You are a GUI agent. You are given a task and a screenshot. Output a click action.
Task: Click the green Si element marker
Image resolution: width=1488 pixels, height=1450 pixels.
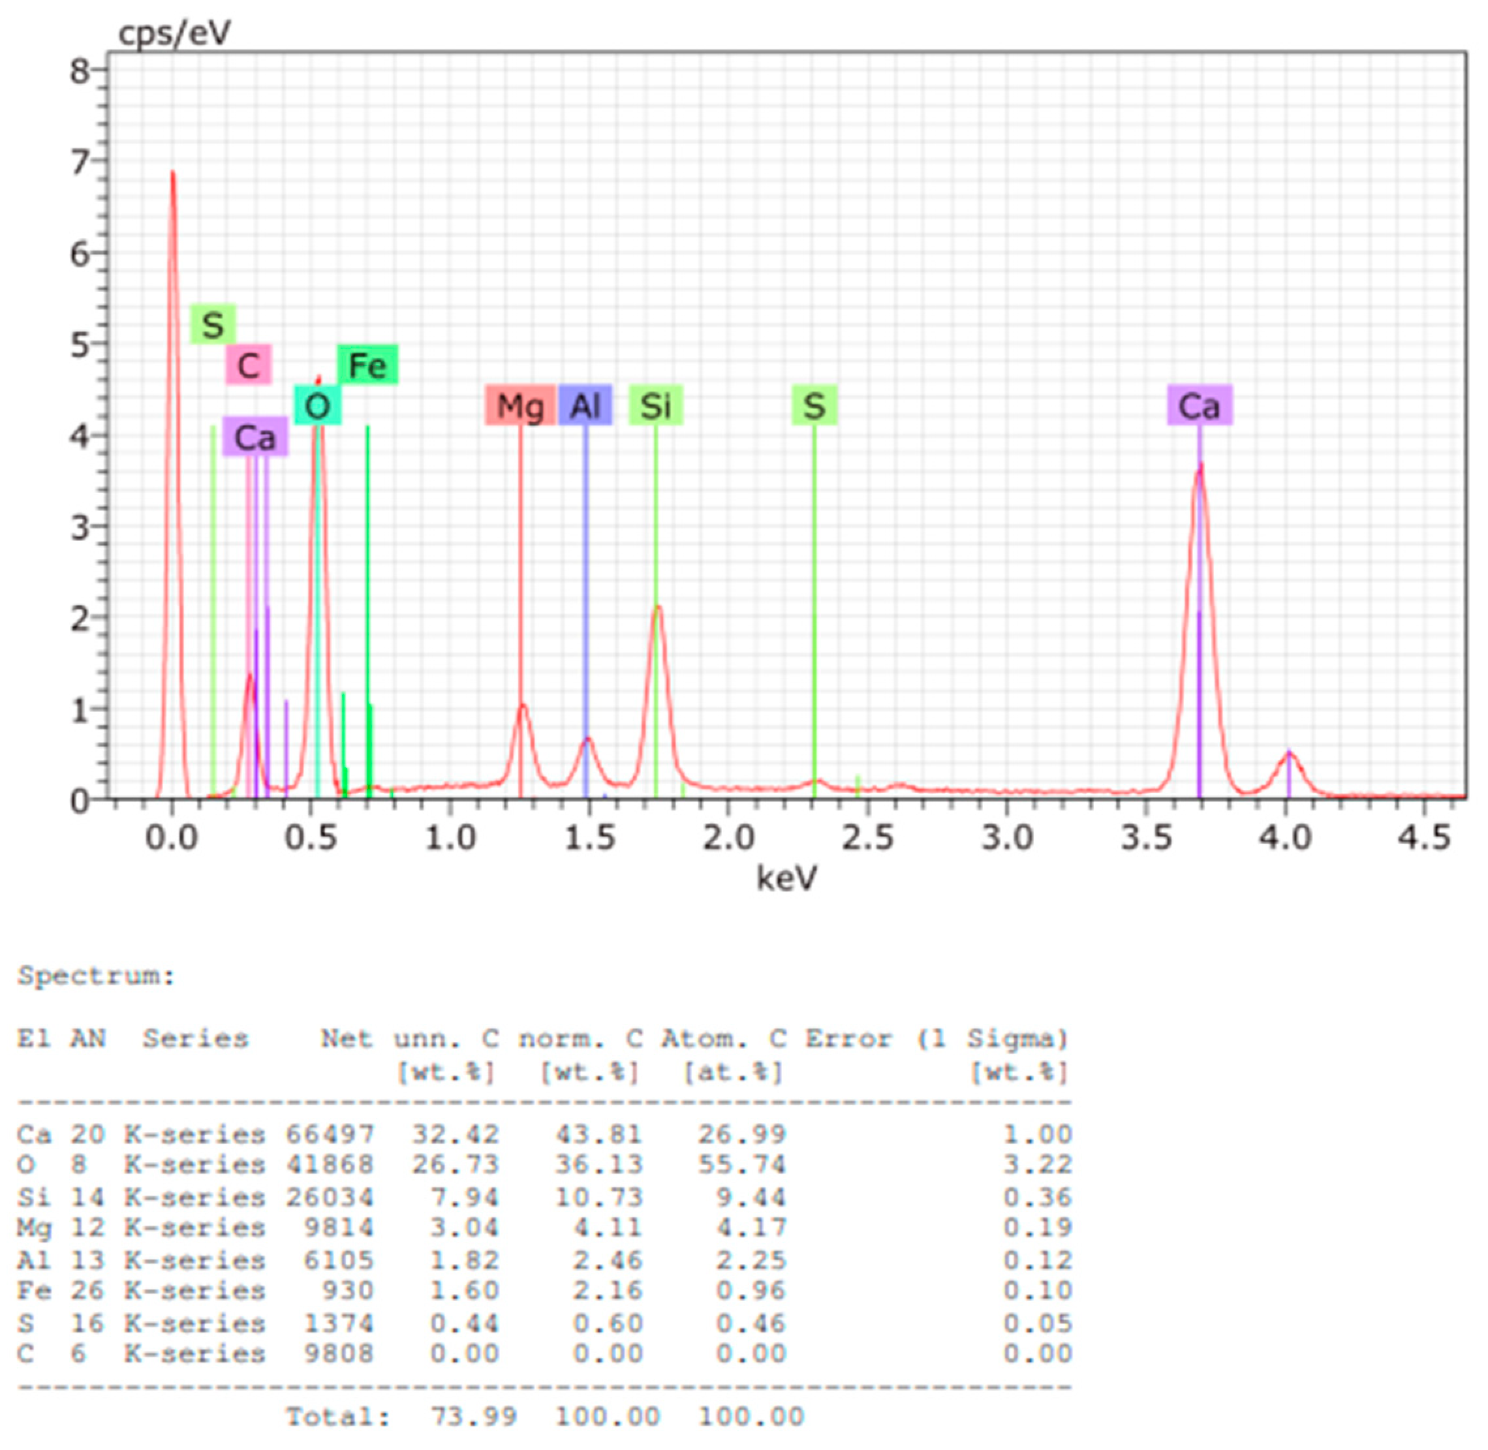(656, 406)
